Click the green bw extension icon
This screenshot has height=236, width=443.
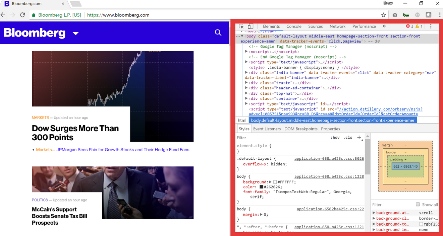[x=406, y=15]
